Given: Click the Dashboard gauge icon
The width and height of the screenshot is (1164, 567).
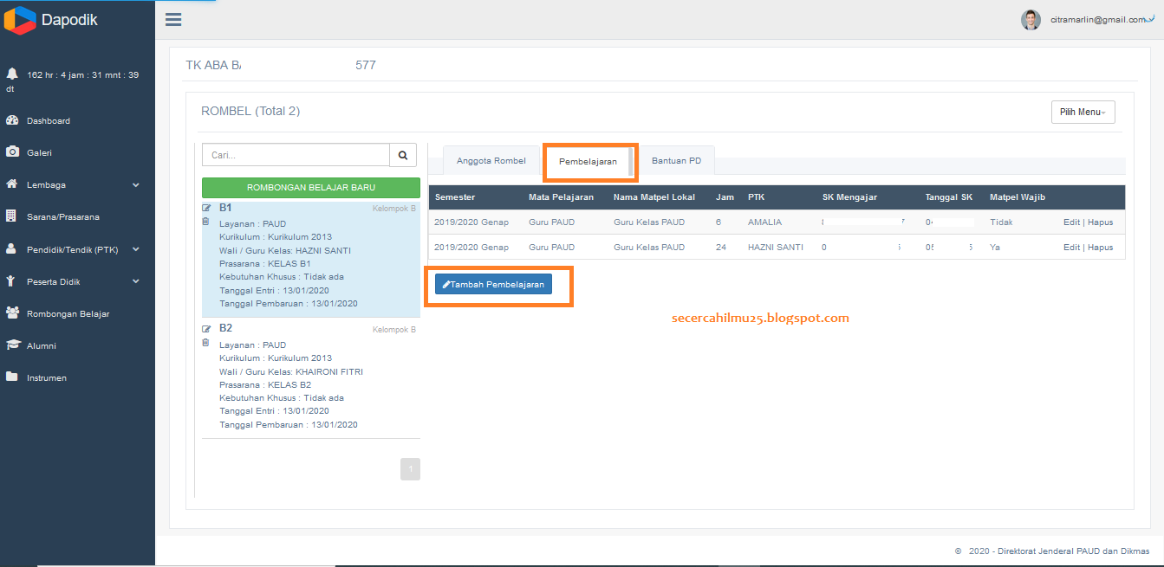Looking at the screenshot, I should [x=12, y=120].
